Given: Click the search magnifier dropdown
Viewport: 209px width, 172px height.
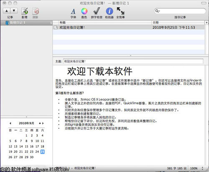Looking at the screenshot, I should tap(158, 11).
